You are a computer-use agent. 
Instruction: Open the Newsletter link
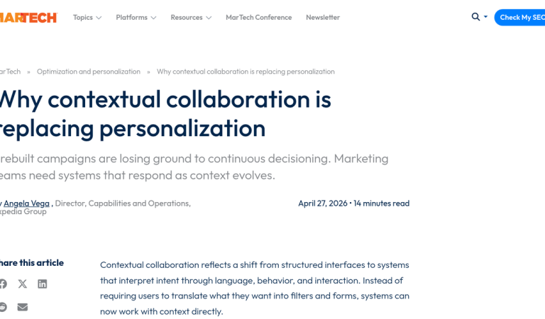tap(323, 17)
